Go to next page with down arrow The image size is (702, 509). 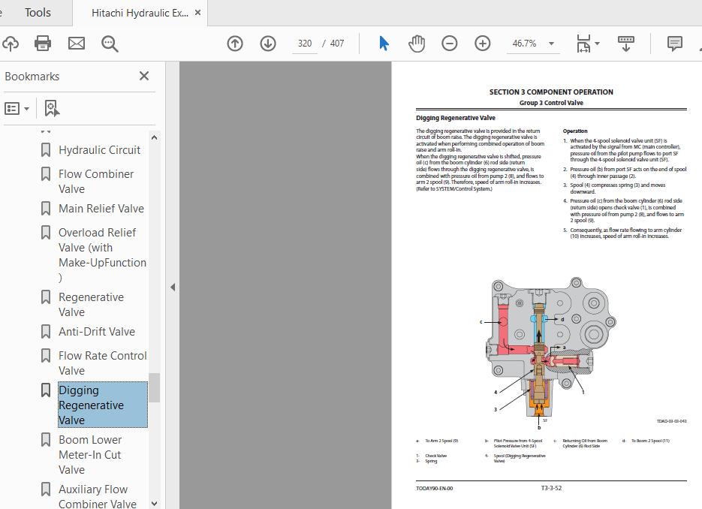tap(268, 44)
